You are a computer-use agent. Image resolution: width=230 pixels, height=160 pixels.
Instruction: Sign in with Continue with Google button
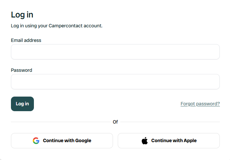[x=62, y=141]
